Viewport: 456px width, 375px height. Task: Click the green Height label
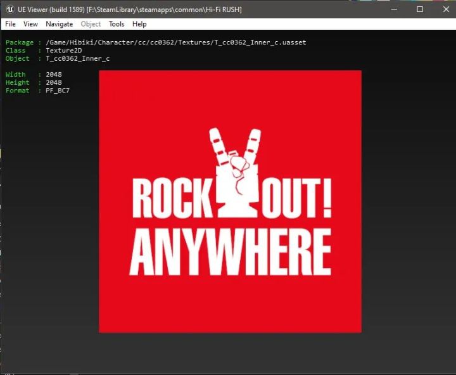[x=18, y=82]
